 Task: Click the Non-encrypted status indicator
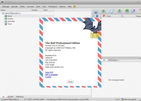tap(129, 99)
